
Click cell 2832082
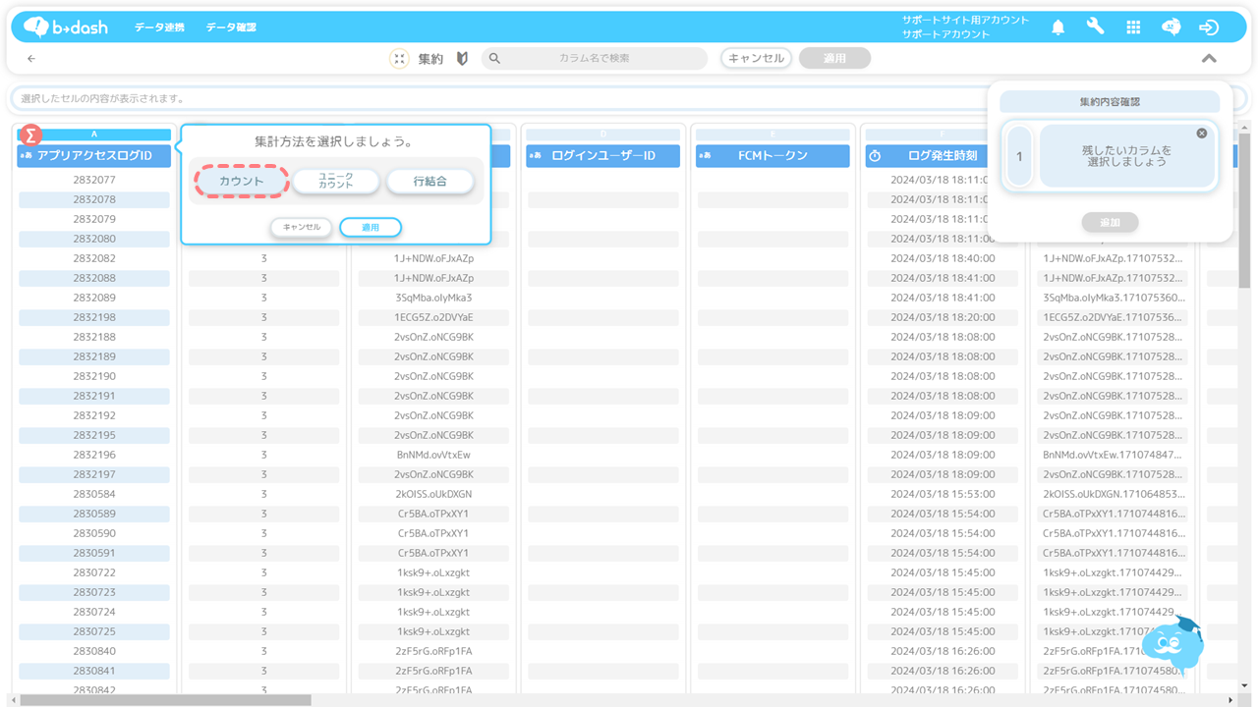(x=94, y=258)
